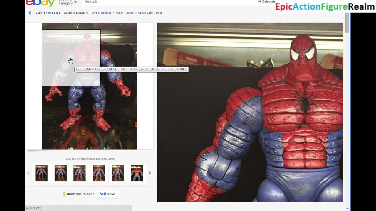This screenshot has width=376, height=211.
Task: Click 'Click to view larger image' text
Action: 90,159
